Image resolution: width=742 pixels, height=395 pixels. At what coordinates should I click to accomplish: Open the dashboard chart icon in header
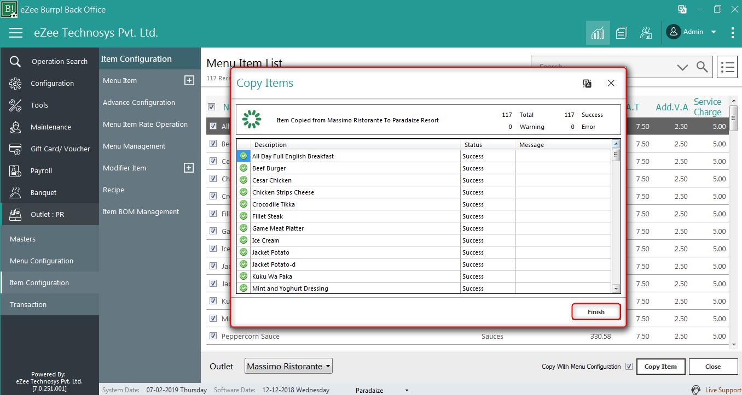598,33
